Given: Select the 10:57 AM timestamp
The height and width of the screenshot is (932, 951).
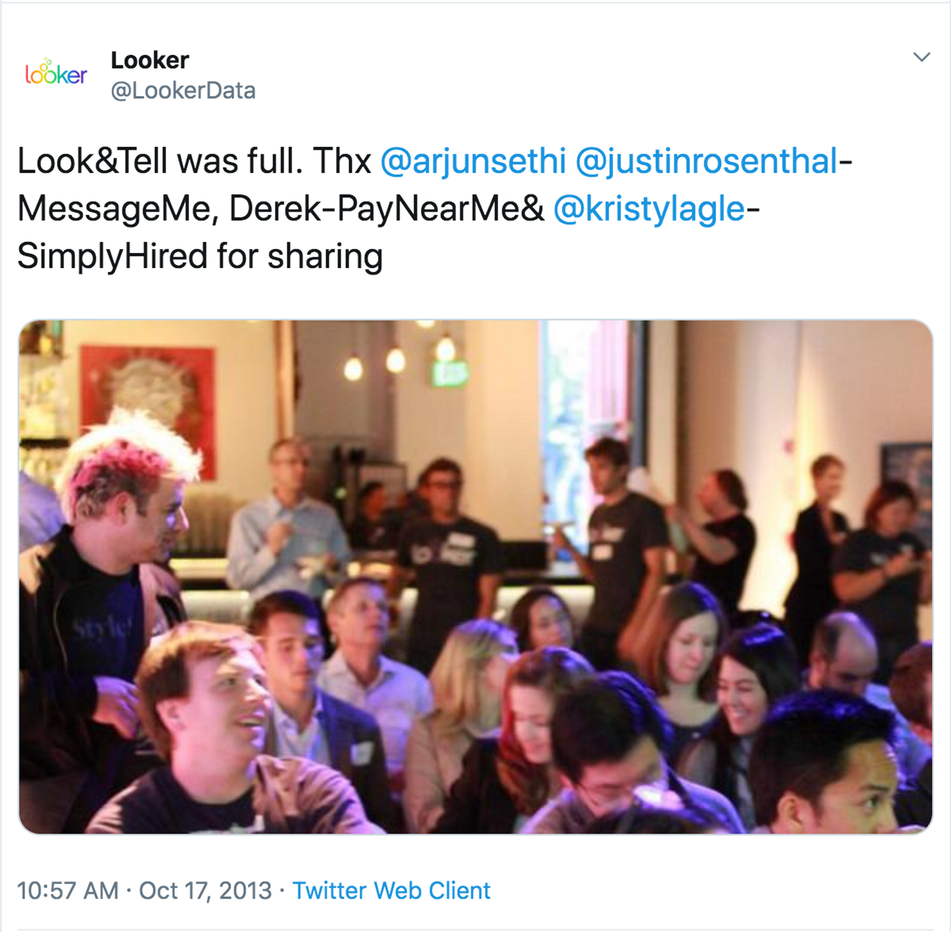Looking at the screenshot, I should [x=68, y=890].
